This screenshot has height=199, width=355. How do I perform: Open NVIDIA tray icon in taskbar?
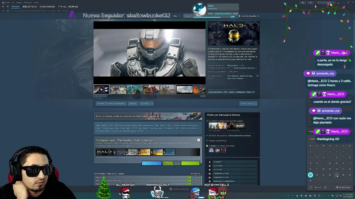[x=328, y=196]
